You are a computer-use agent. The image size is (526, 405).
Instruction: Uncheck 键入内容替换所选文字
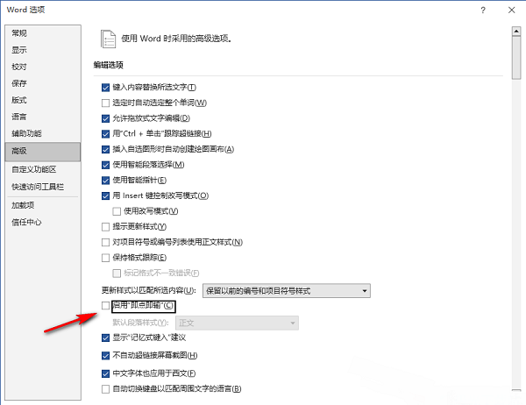tap(106, 88)
